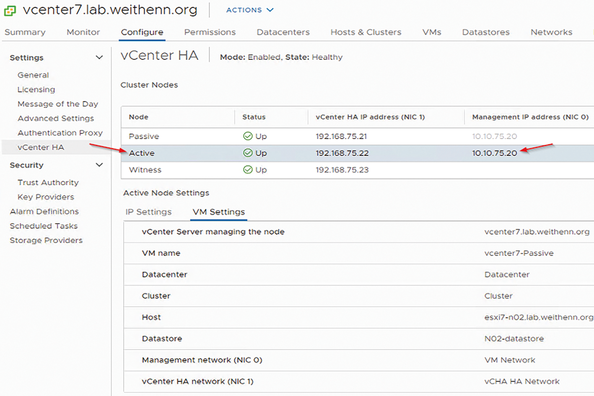Open Advanced Settings in sidebar
Image resolution: width=594 pixels, height=396 pixels.
point(56,119)
